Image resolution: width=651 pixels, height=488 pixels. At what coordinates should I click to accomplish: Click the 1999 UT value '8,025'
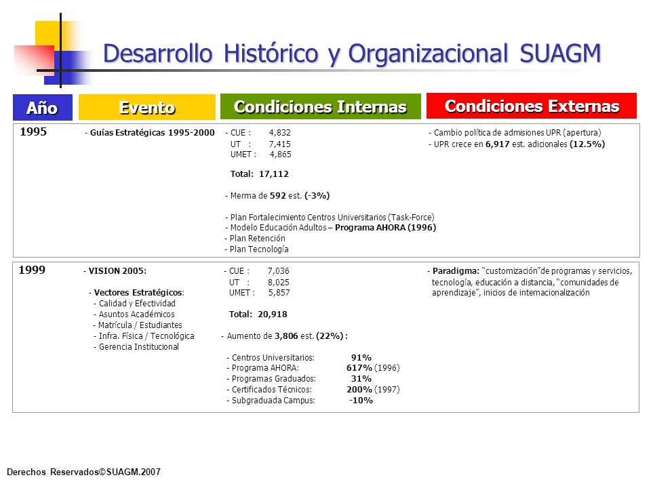tap(279, 282)
